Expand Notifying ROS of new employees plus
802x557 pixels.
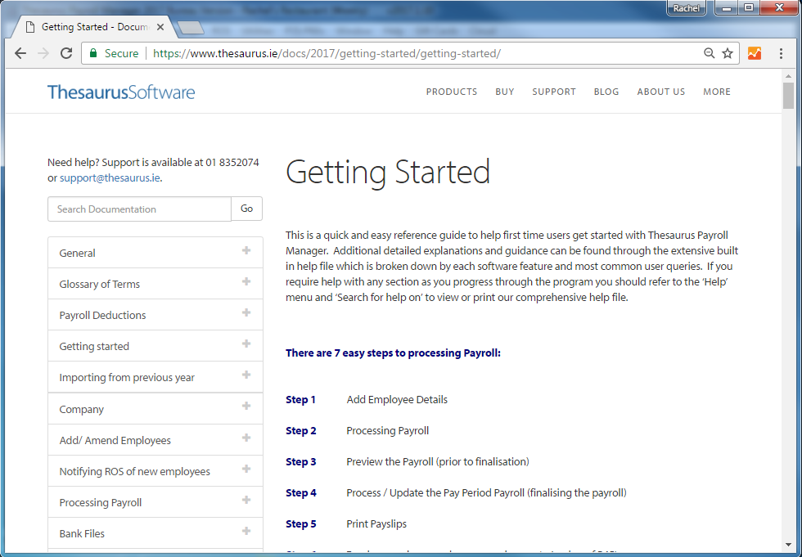coord(246,469)
